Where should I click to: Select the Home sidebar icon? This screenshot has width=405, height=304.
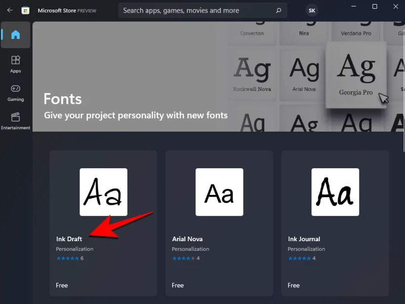(16, 34)
